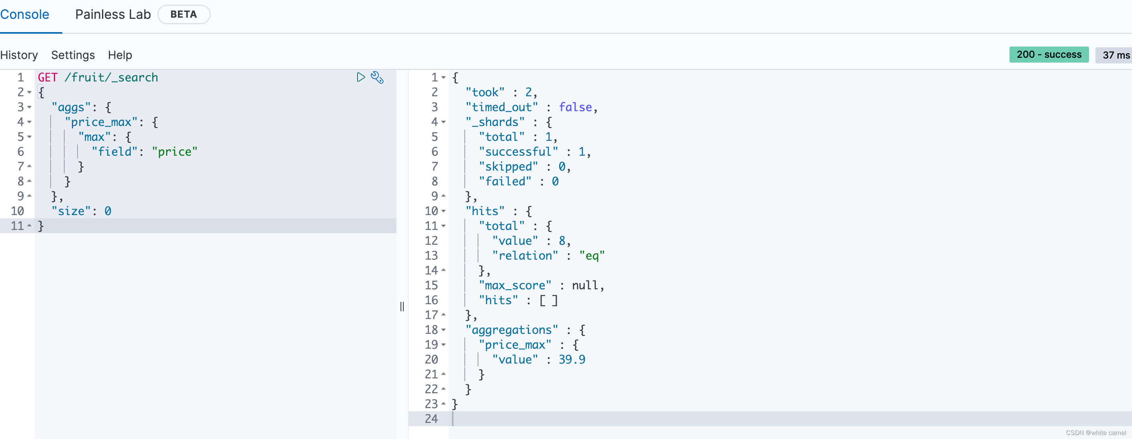This screenshot has width=1132, height=439.
Task: Switch to the Console tab
Action: 25,14
